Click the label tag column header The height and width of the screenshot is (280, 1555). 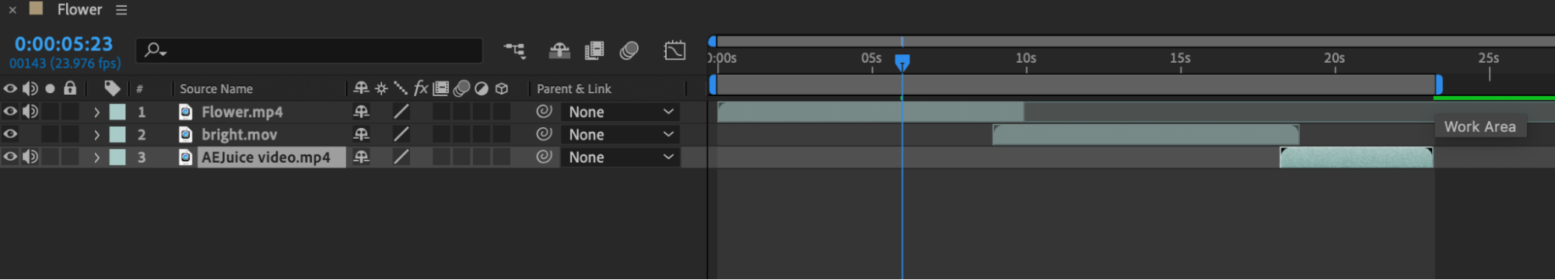112,88
